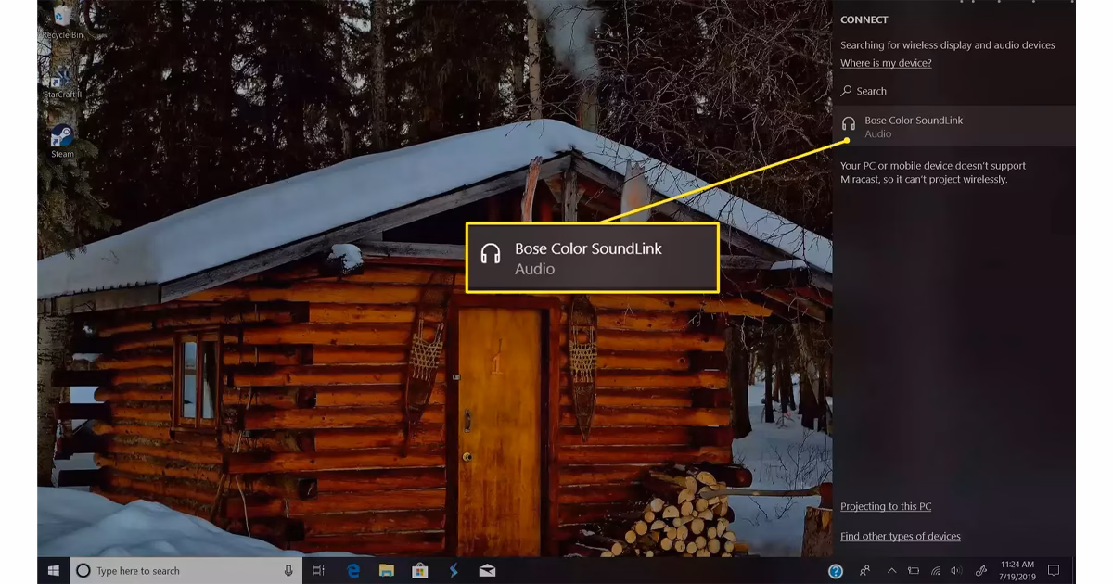Open the People icon in the taskbar
This screenshot has width=1113, height=584.
pyautogui.click(x=864, y=571)
